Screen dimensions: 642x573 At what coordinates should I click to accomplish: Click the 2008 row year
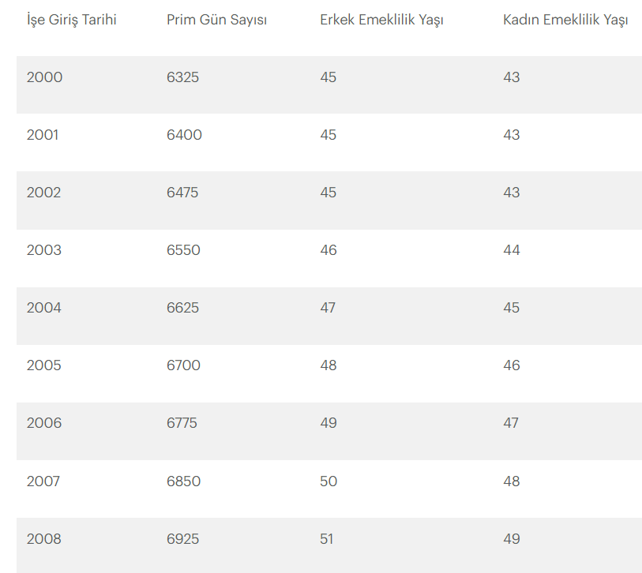[x=43, y=539]
